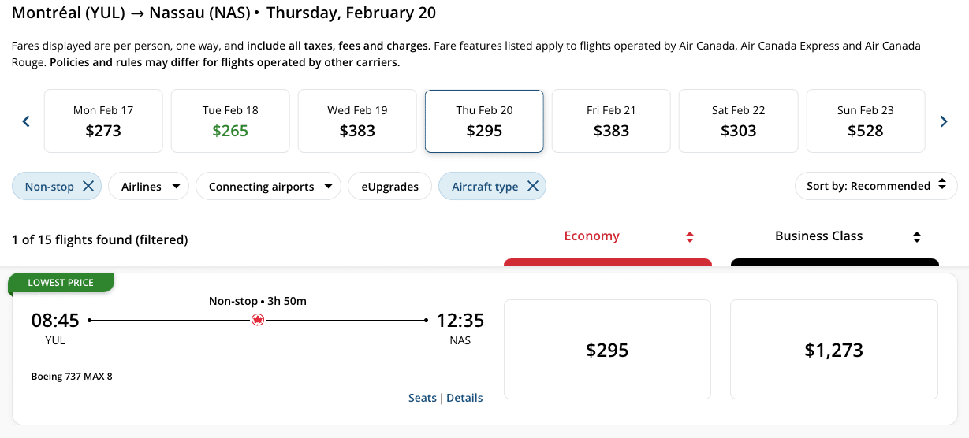The width and height of the screenshot is (969, 438).
Task: View flight Details link
Action: (464, 398)
